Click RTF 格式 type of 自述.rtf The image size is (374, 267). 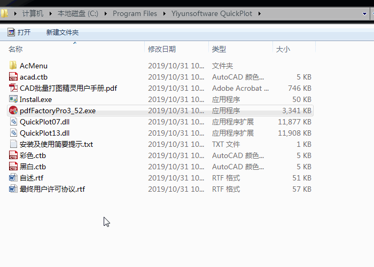(226, 178)
